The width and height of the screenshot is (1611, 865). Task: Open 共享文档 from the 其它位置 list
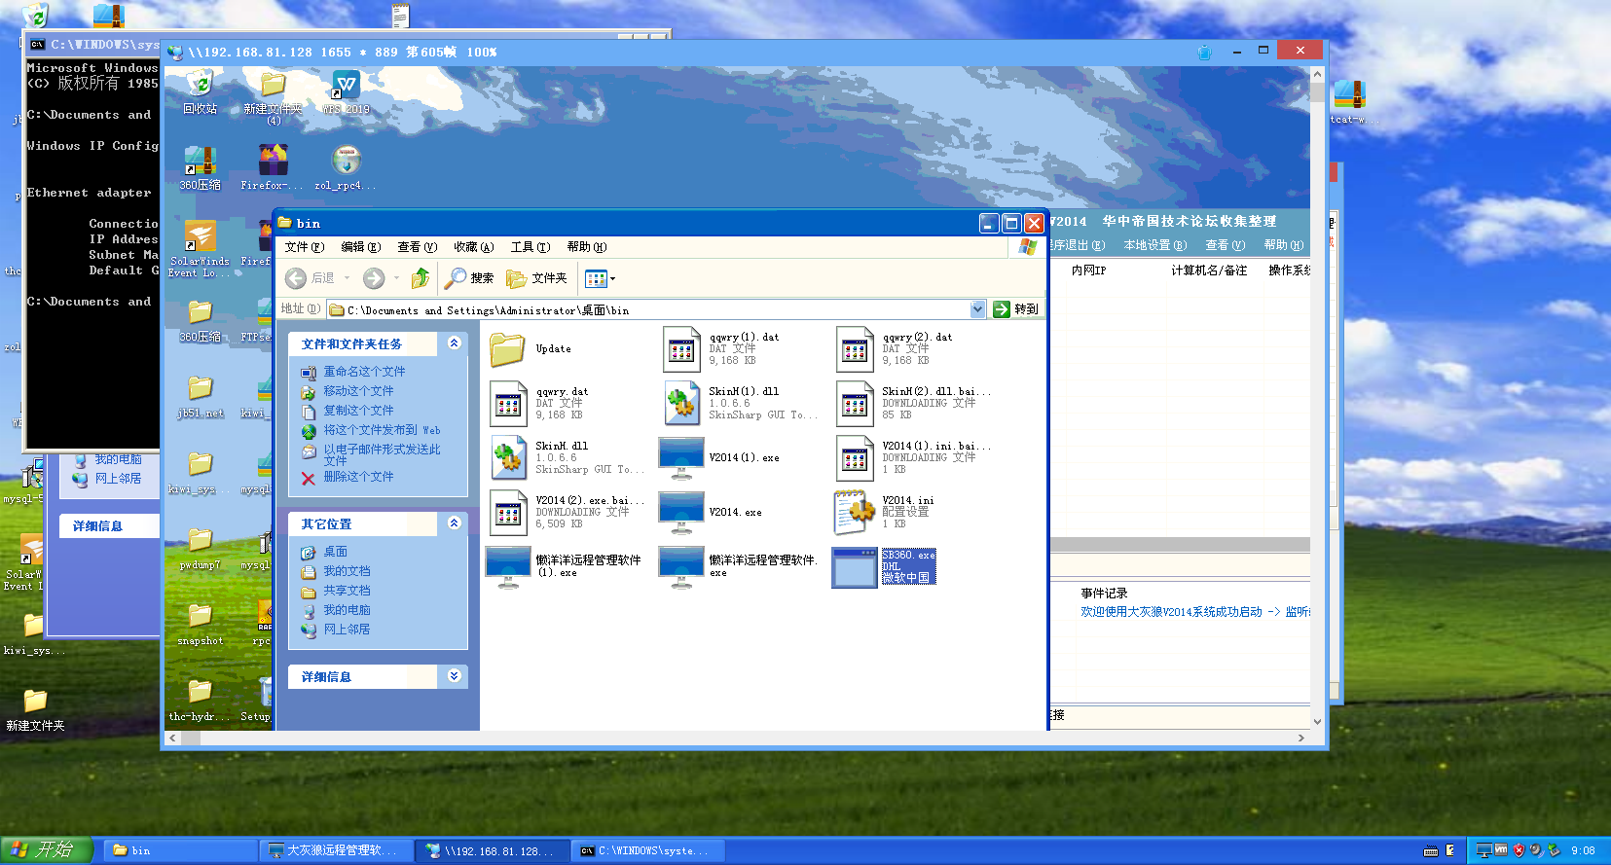(x=347, y=591)
